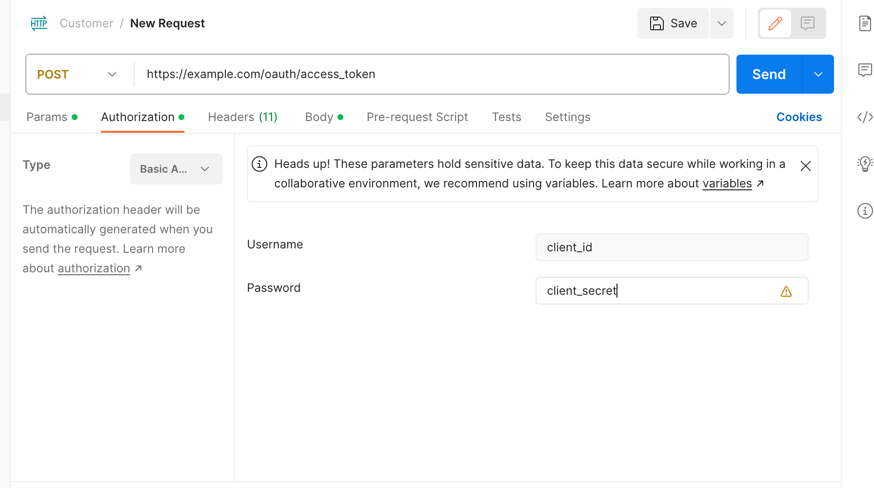Click the HTTP request type icon

[39, 23]
